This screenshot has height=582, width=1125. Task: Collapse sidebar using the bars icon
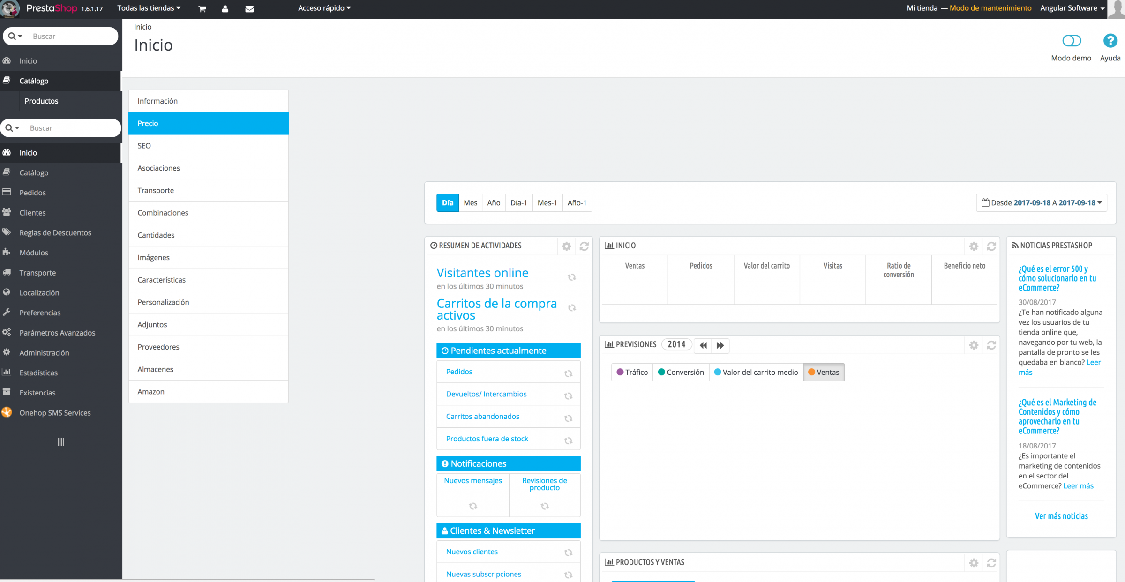[x=60, y=442]
